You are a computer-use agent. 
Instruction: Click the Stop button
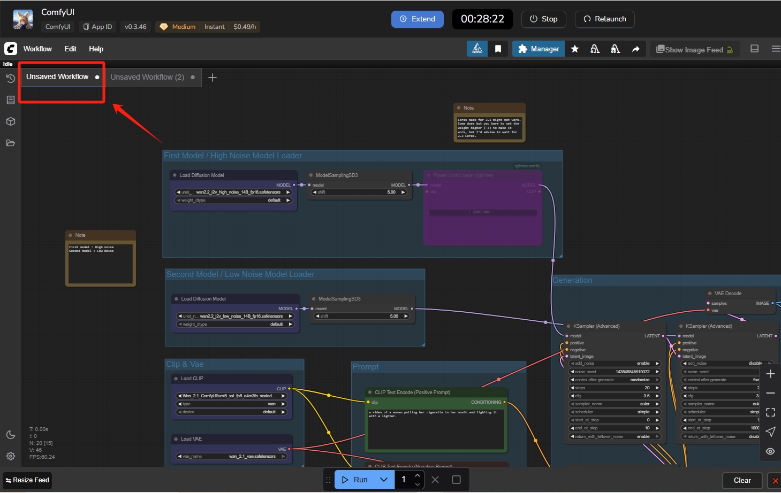543,19
